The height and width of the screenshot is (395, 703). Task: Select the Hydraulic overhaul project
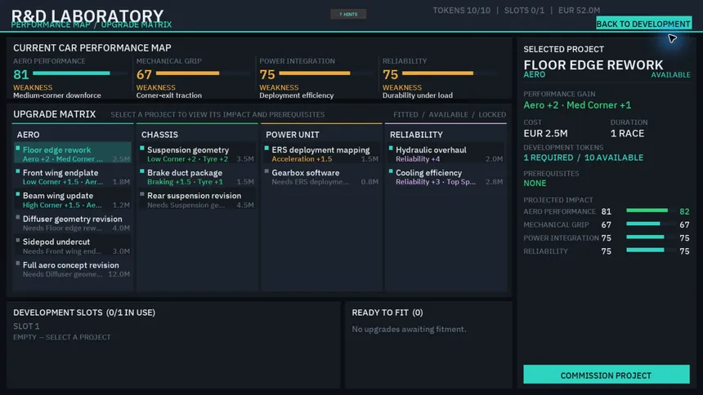click(446, 153)
